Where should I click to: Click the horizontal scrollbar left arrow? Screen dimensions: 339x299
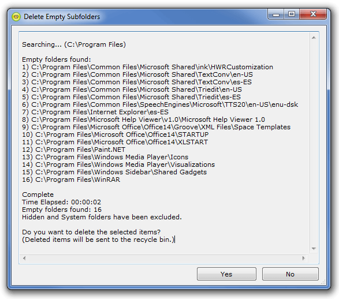pos(24,258)
